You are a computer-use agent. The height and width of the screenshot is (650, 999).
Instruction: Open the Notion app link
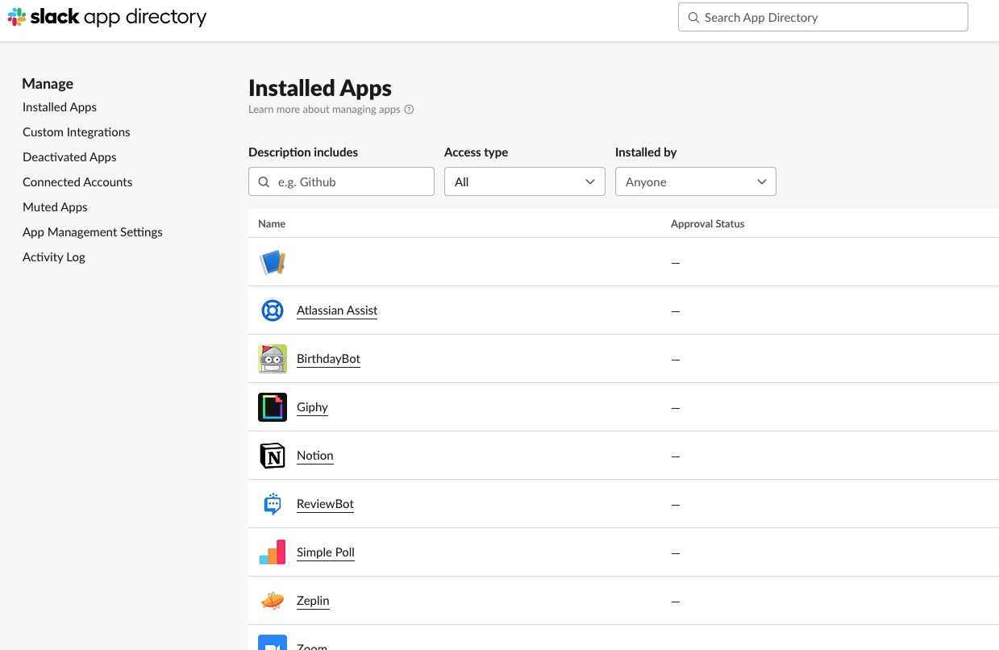314,456
